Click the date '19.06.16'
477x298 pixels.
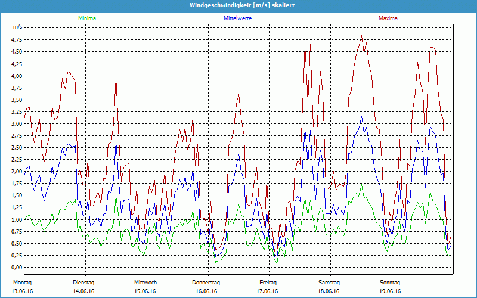(390, 291)
